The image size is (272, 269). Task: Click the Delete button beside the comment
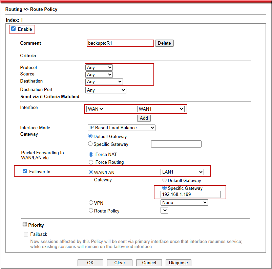pyautogui.click(x=164, y=43)
